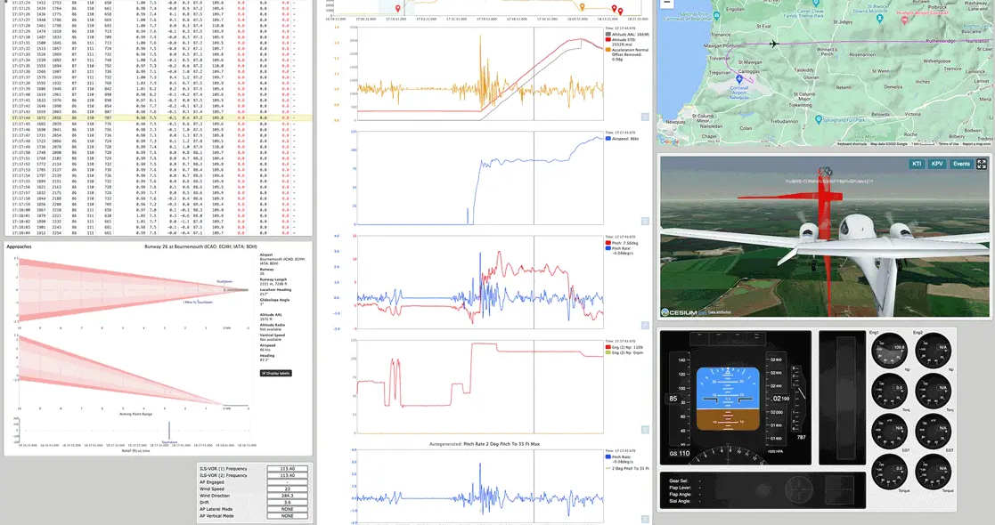Open the AP Lateral Mode field showing NONE
This screenshot has width=995, height=525.
point(288,508)
